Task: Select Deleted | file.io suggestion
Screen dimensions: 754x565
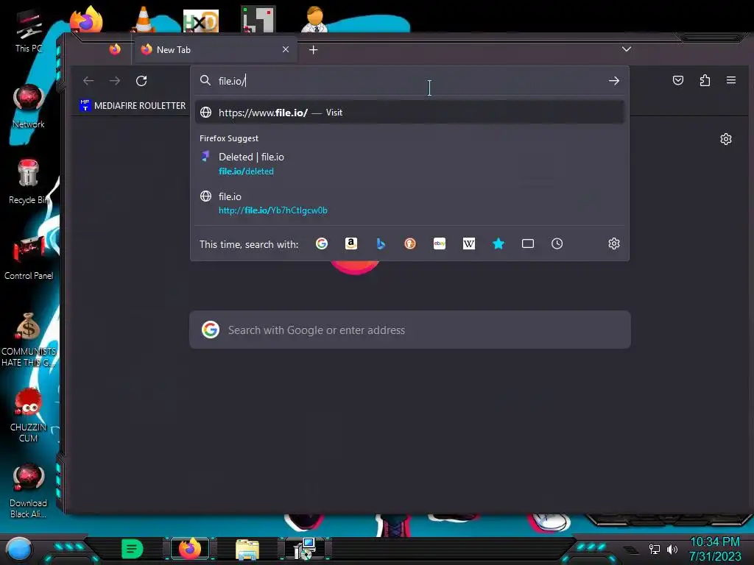Action: click(x=409, y=163)
